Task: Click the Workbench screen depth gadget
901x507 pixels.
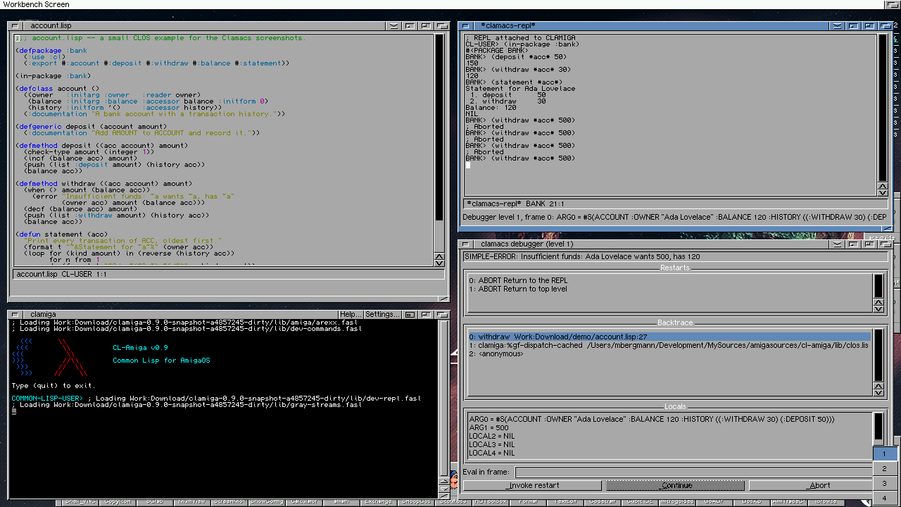Action: point(893,5)
